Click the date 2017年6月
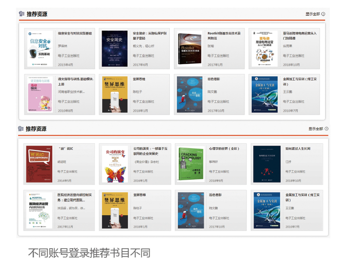Image resolution: width=338 pixels, height=265 pixels. click(140, 65)
